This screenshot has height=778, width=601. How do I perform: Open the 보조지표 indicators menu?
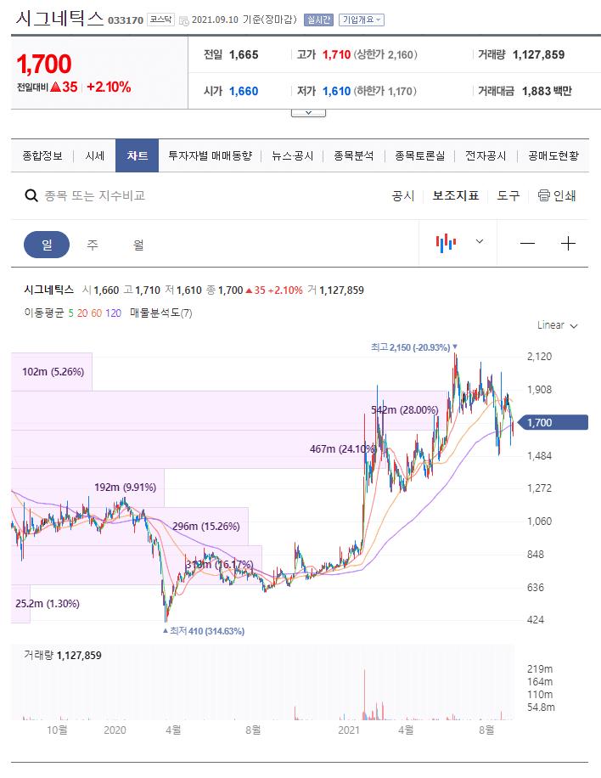point(456,196)
